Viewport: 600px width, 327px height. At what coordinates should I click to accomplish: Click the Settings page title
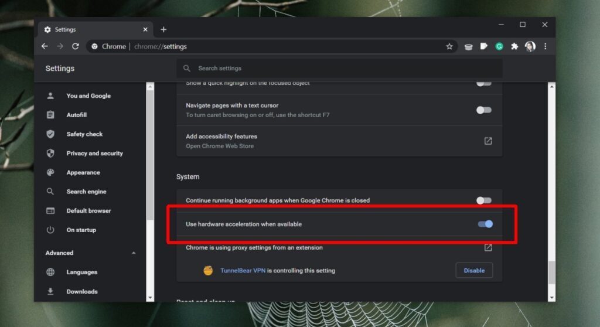click(60, 68)
